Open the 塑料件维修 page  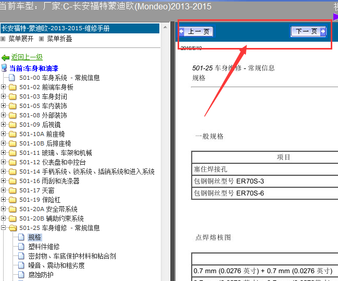(44, 247)
